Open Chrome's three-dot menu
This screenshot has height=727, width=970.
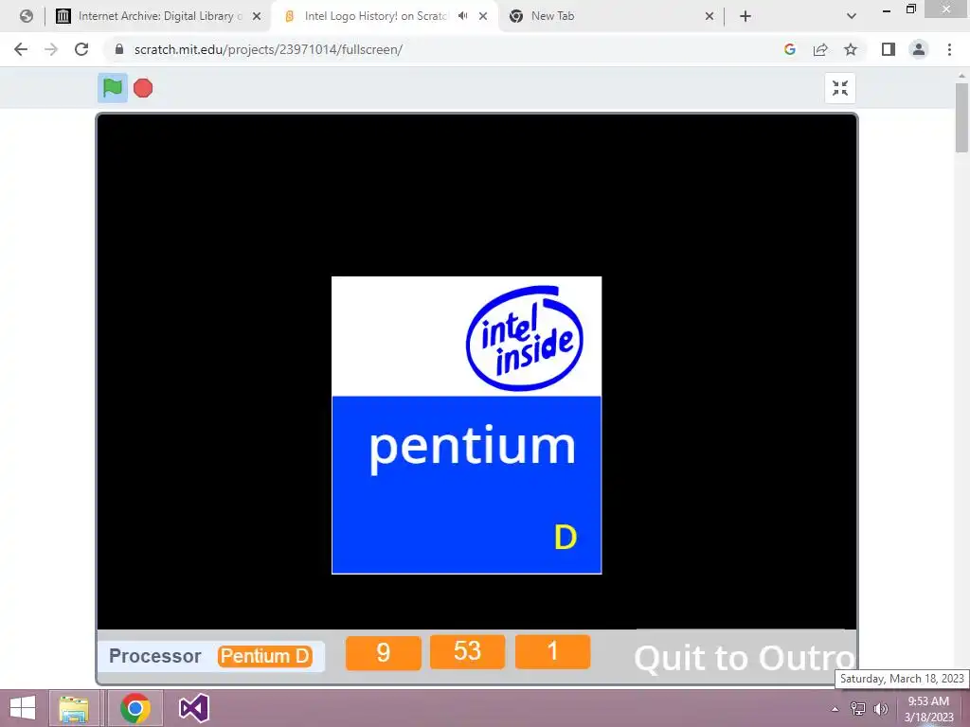pyautogui.click(x=949, y=49)
